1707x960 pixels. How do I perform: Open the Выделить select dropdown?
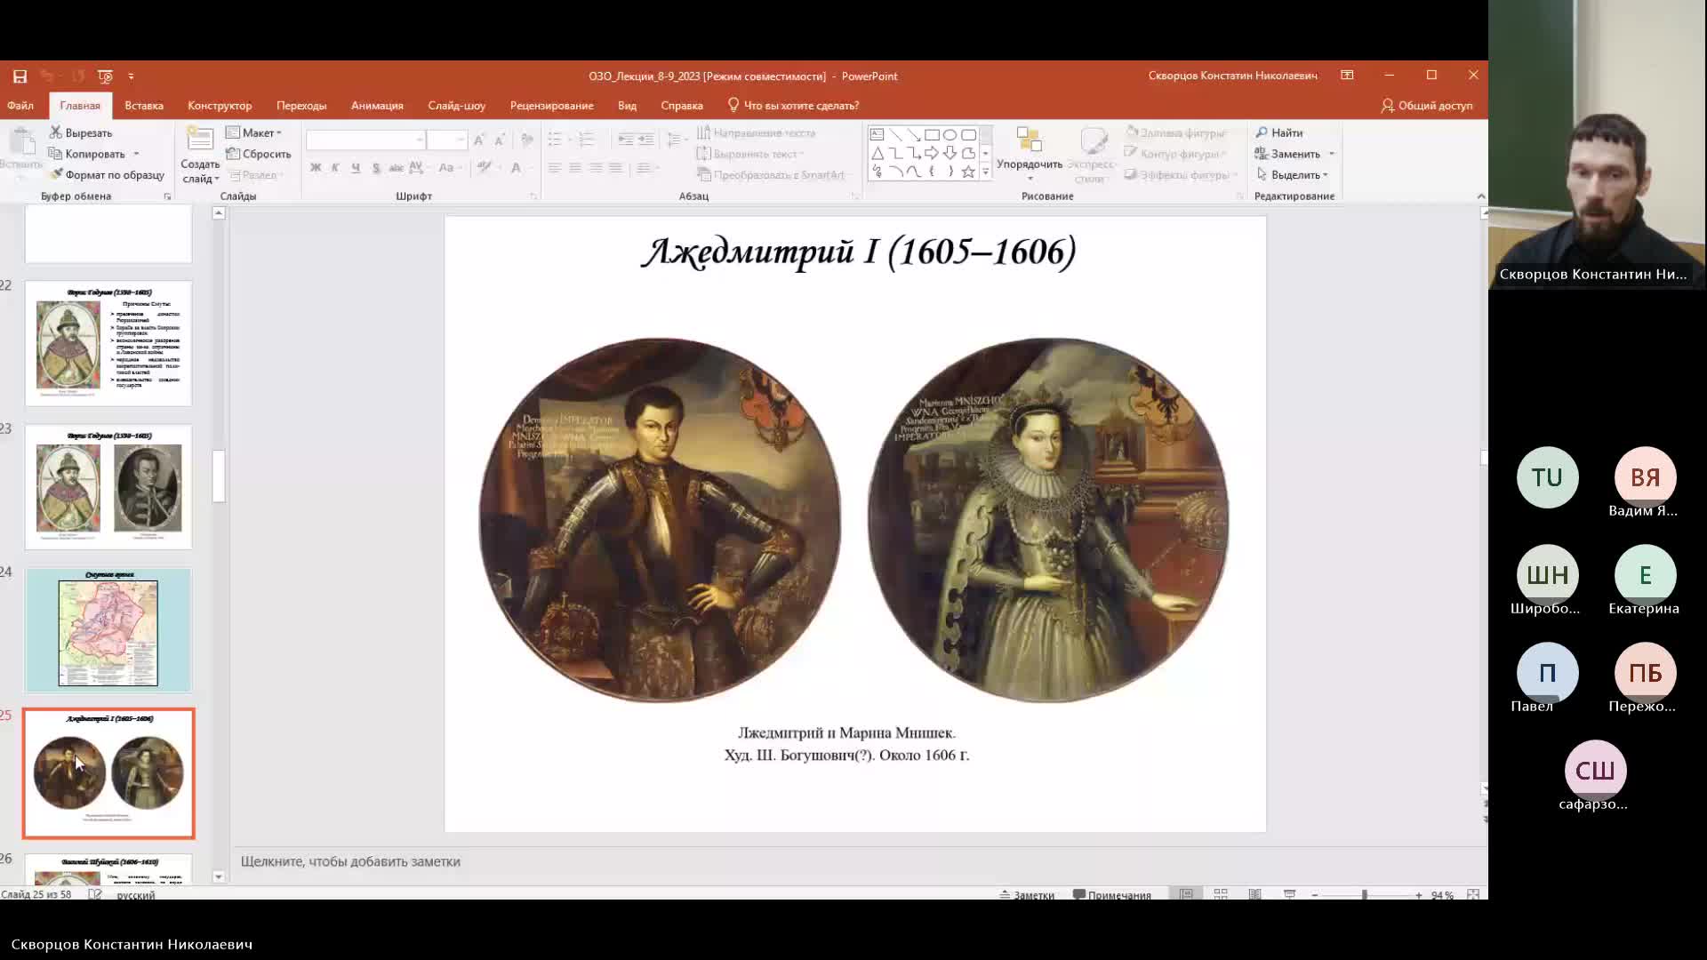tap(1292, 175)
